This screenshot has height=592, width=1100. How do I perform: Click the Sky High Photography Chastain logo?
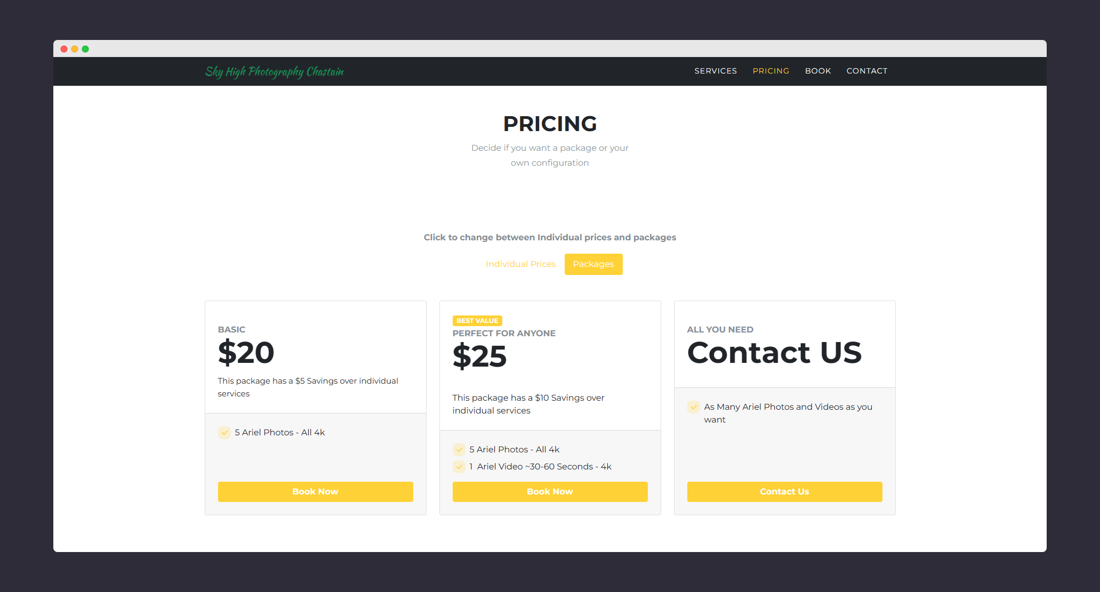coord(274,71)
